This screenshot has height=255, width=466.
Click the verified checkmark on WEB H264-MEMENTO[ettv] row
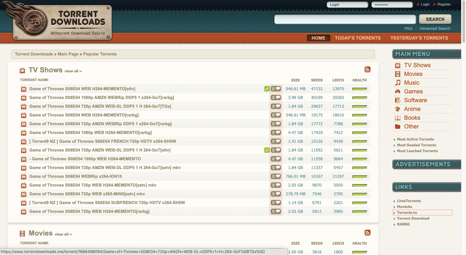(267, 89)
